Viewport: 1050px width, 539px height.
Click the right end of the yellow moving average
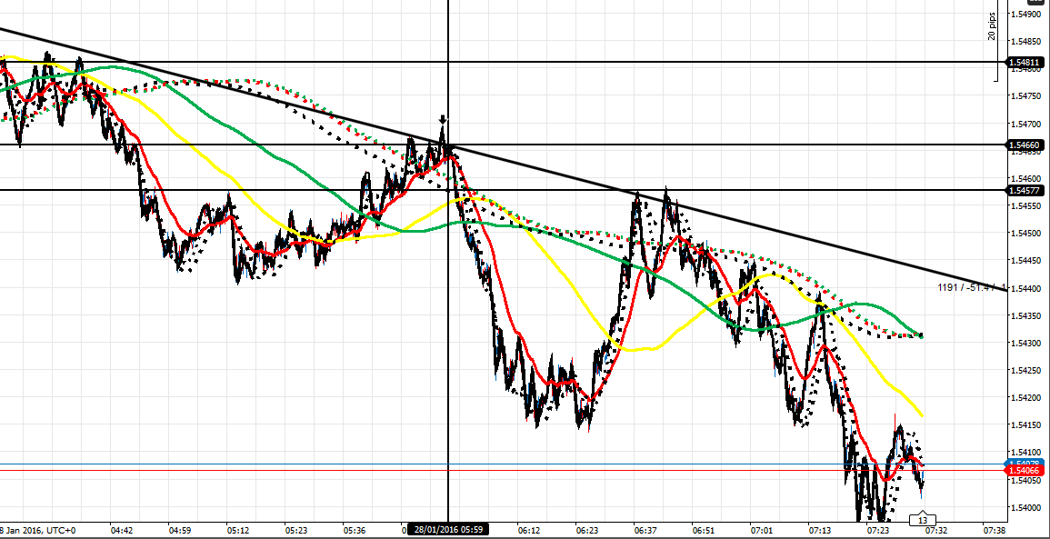[922, 415]
